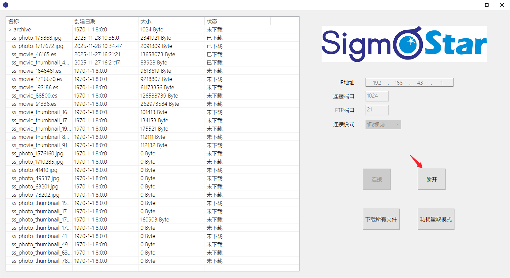
Task: Select the IP地址 input field
Action: (409, 83)
